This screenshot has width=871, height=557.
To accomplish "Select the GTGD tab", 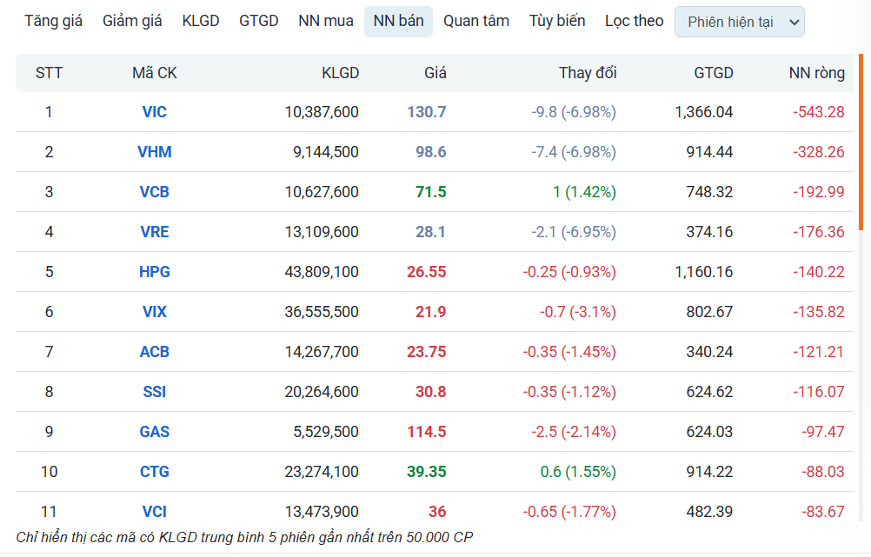I will (x=259, y=21).
